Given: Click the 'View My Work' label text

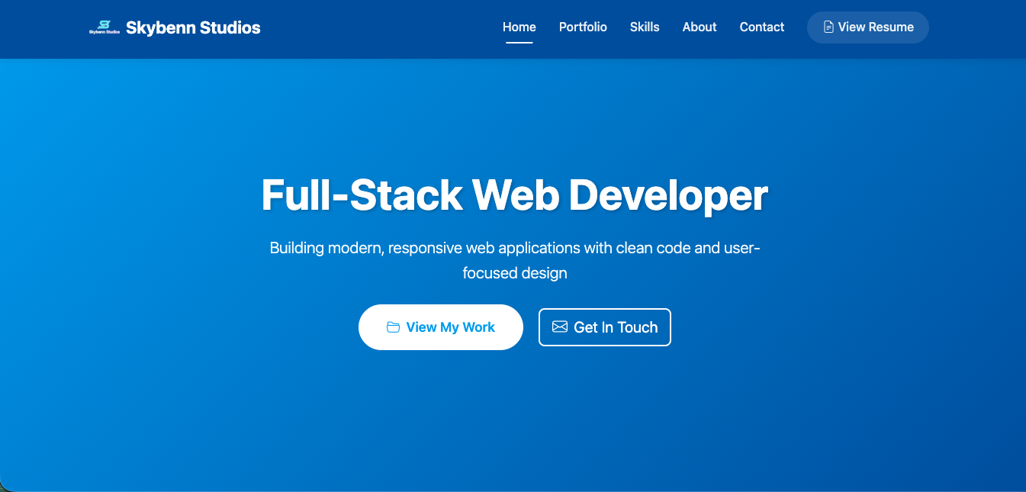Looking at the screenshot, I should (x=450, y=326).
